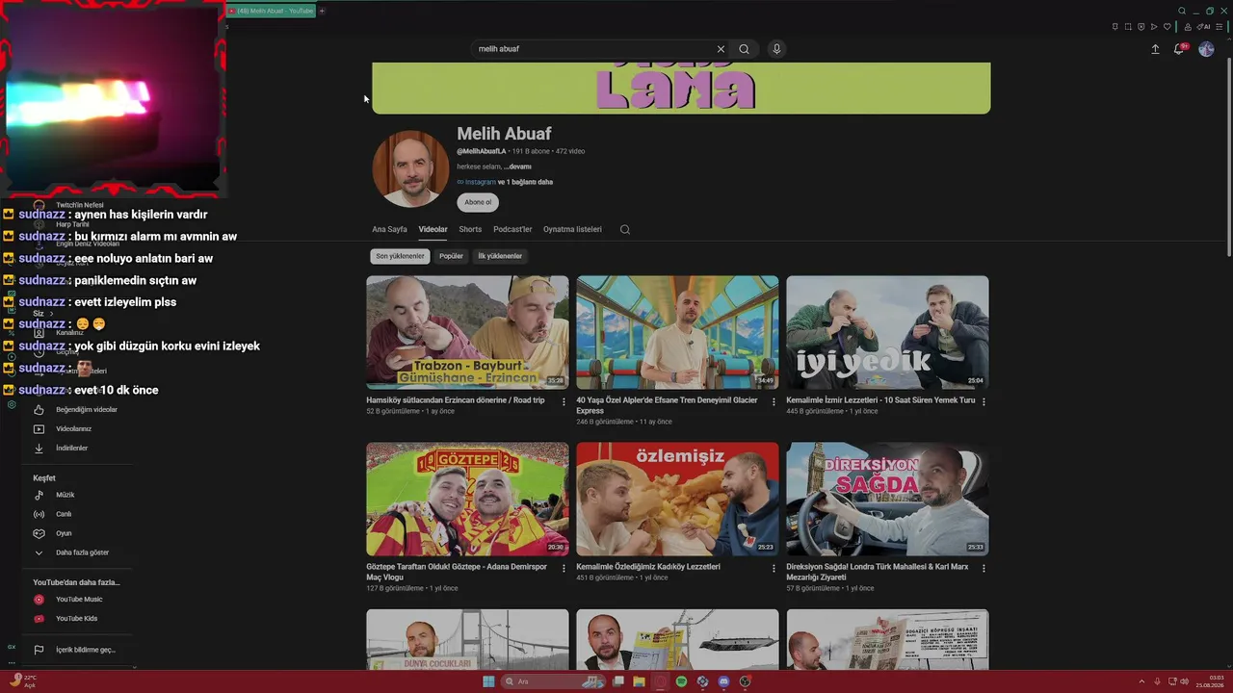Click the heart favorites icon in browser toolbar
Viewport: 1233px width, 693px height.
pos(1167,27)
